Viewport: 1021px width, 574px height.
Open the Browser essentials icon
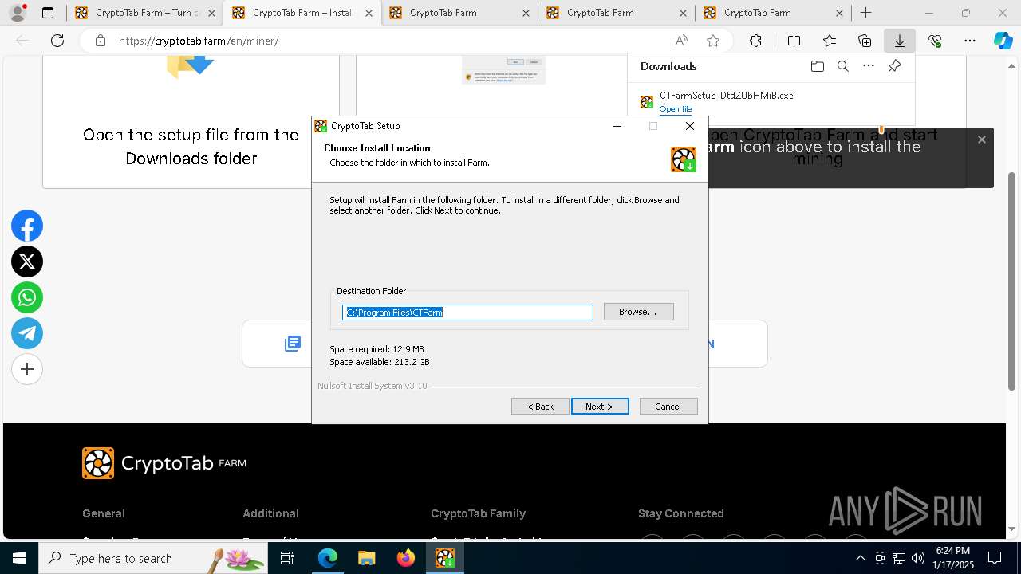point(935,41)
